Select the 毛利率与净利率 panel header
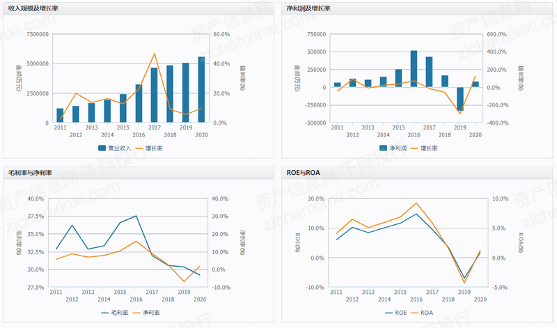The height and width of the screenshot is (328, 557). (x=30, y=173)
